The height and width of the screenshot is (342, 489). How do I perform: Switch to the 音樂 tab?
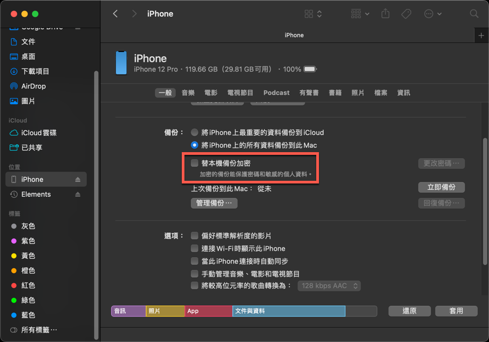[x=188, y=93]
